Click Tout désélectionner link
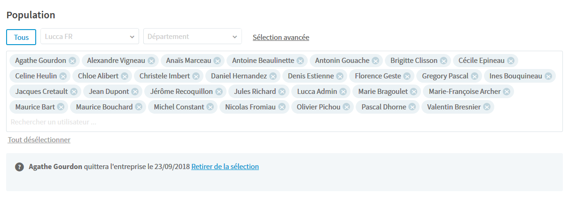Image resolution: width=569 pixels, height=201 pixels. (39, 139)
